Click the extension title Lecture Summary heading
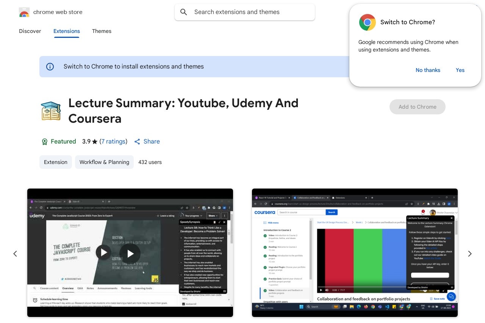The height and width of the screenshot is (323, 485). pyautogui.click(x=183, y=111)
